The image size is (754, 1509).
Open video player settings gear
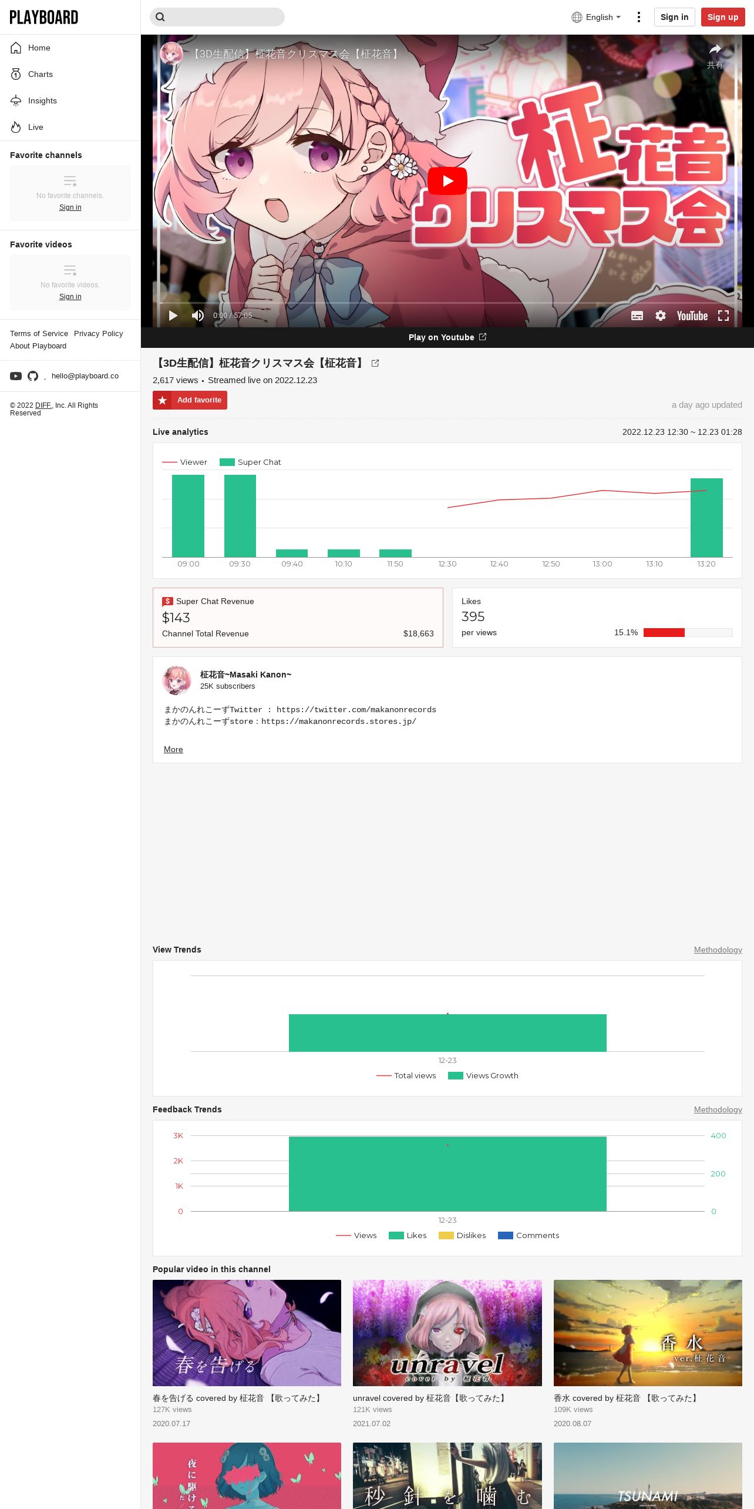(661, 316)
